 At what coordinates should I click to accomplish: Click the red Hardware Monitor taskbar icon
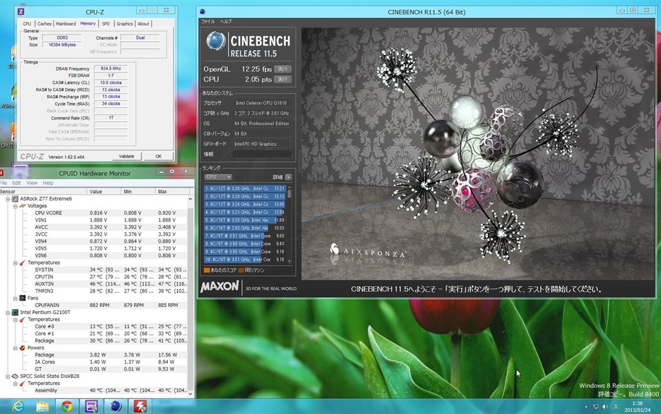click(x=140, y=406)
